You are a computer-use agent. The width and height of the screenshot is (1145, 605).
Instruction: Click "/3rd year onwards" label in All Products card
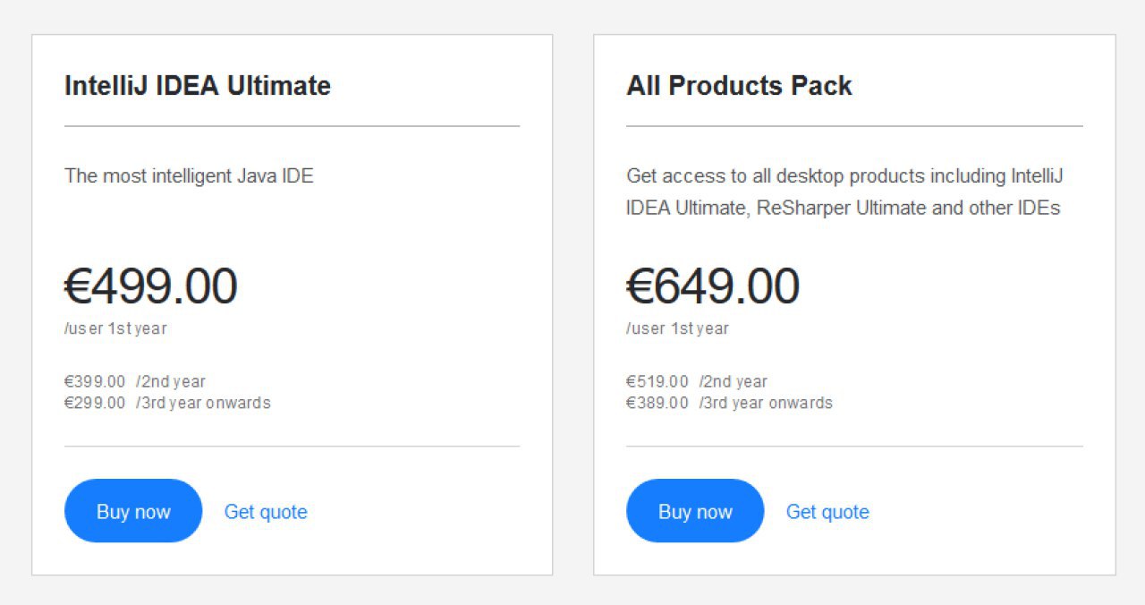[766, 403]
